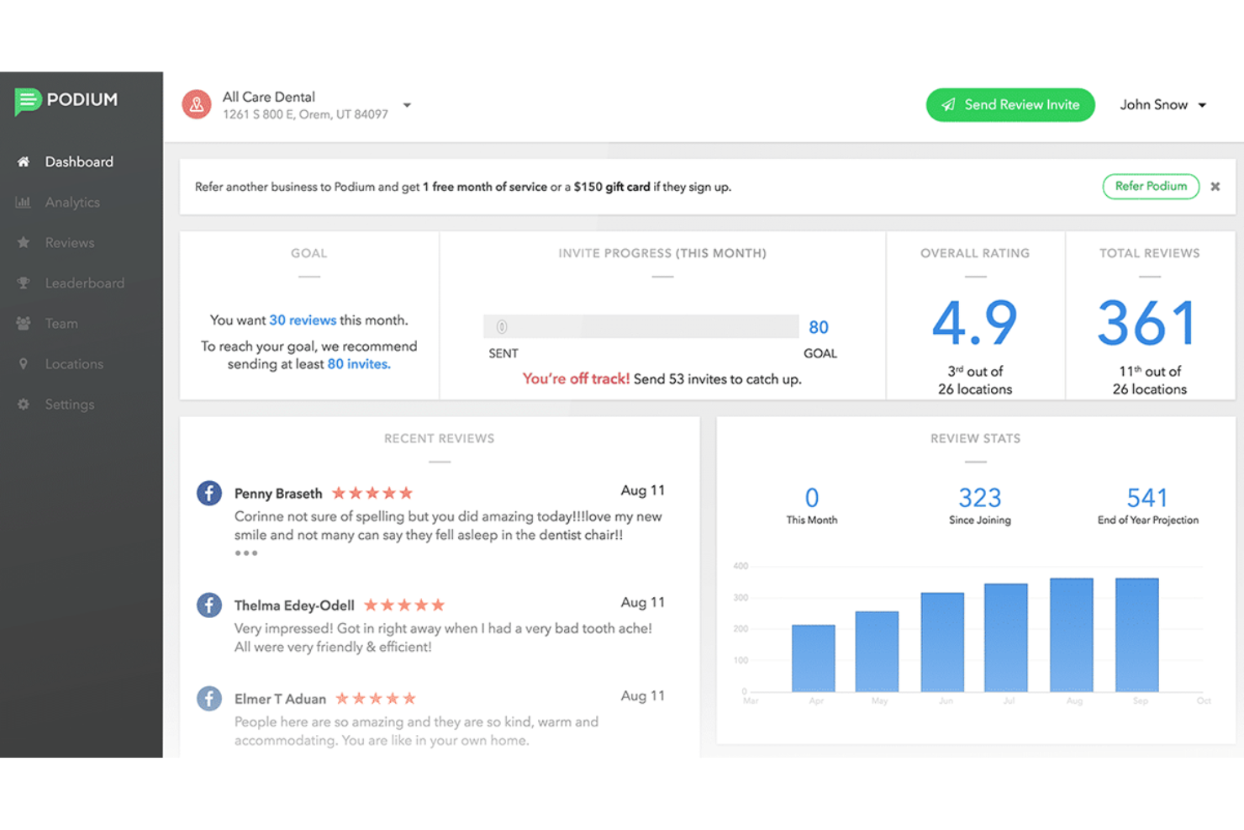
Task: Click the location pin badge next to All Care Dental
Action: (x=196, y=104)
